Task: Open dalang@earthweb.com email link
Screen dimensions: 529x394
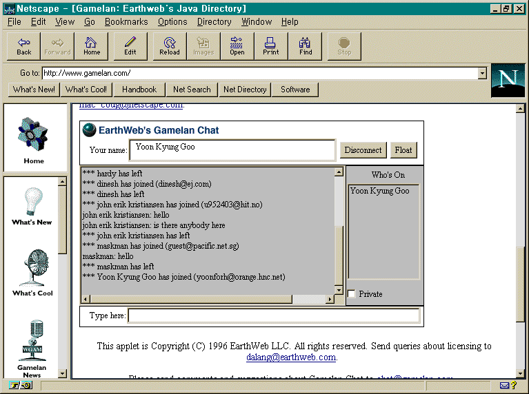Action: (291, 357)
